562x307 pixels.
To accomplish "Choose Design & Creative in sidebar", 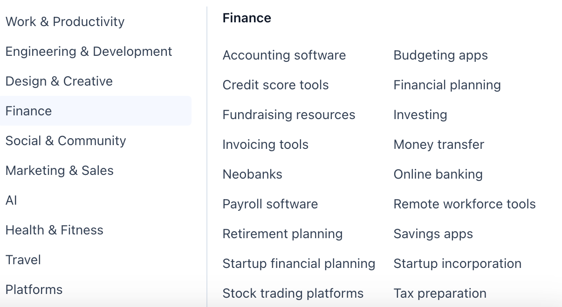I will tap(59, 81).
